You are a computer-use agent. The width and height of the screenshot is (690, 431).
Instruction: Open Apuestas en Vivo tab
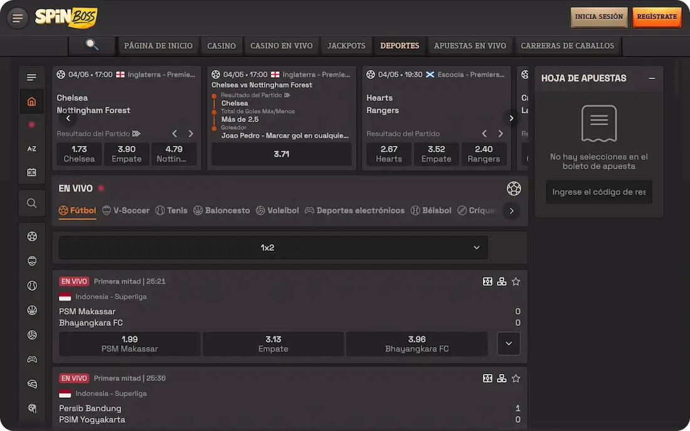point(470,46)
